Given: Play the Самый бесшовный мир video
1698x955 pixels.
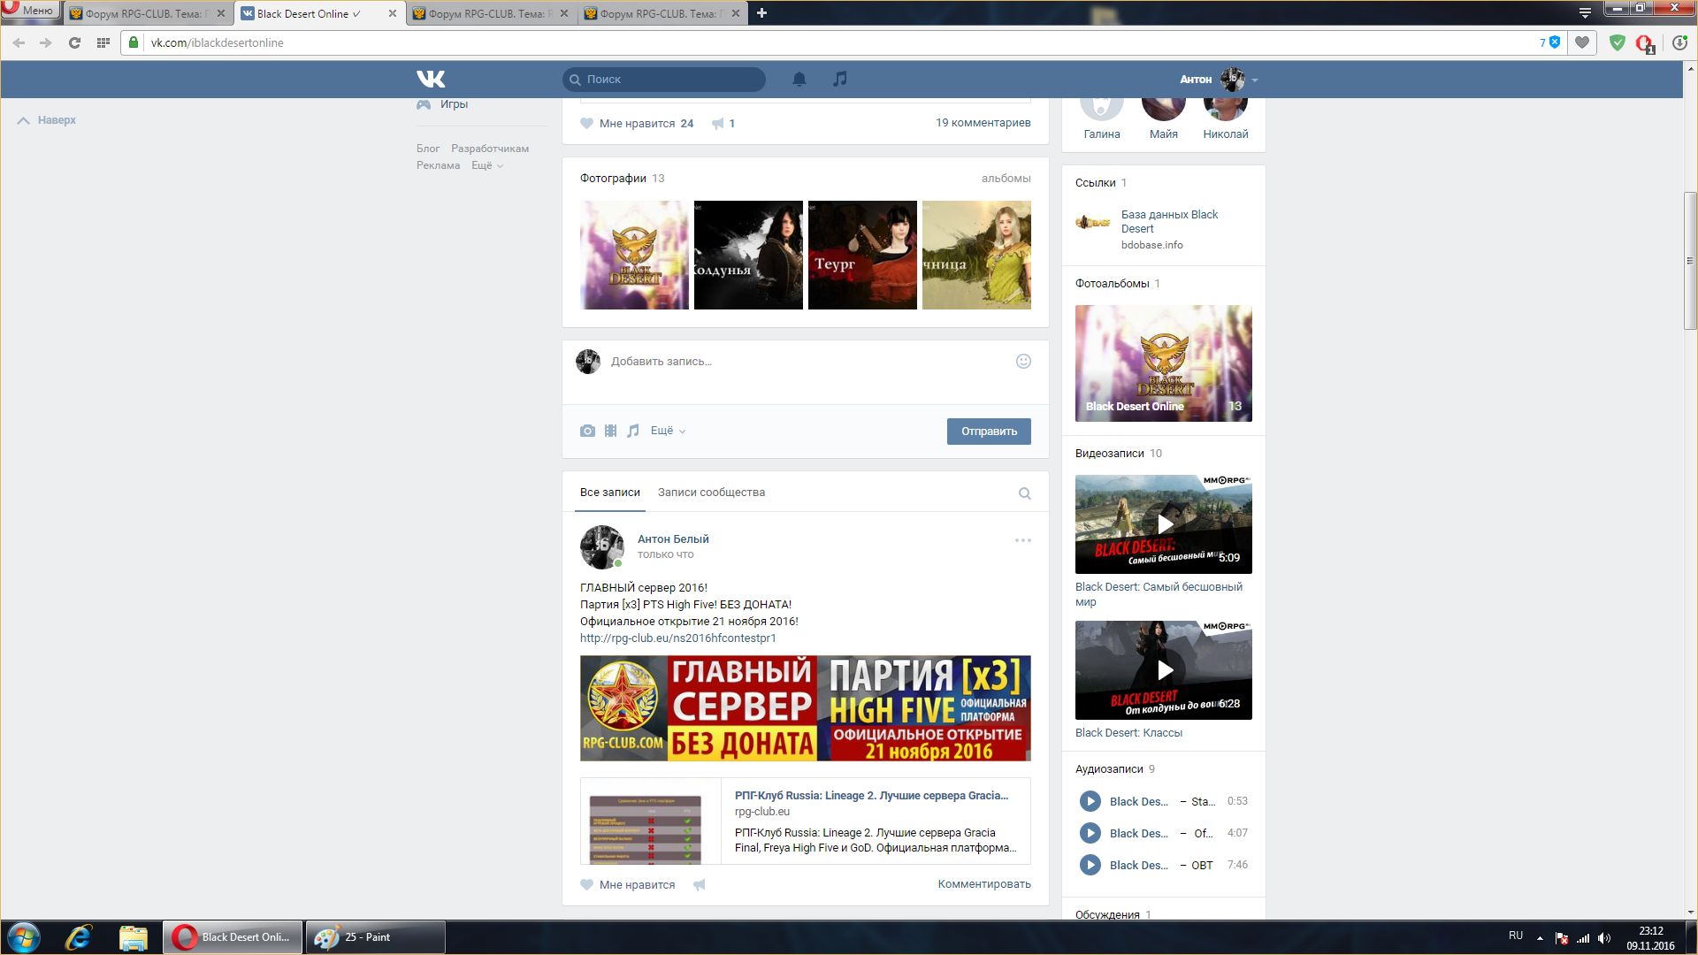Looking at the screenshot, I should [x=1164, y=524].
